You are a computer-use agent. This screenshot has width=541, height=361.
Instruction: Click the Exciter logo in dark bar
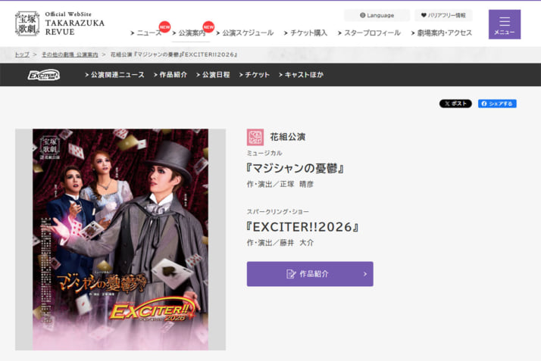(44, 75)
